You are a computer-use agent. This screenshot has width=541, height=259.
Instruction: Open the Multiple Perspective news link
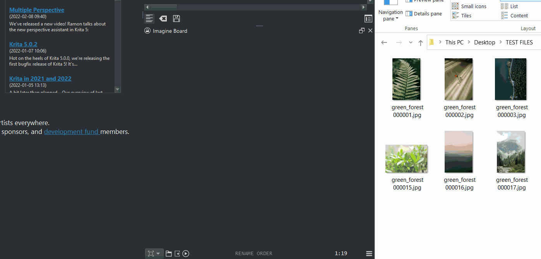click(x=37, y=10)
